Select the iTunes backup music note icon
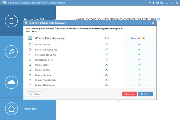 11,52
